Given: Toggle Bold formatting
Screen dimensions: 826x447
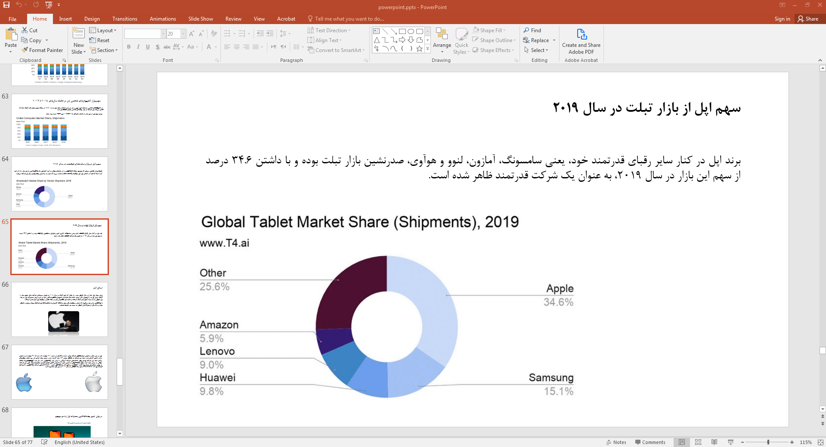Looking at the screenshot, I should tap(129, 47).
